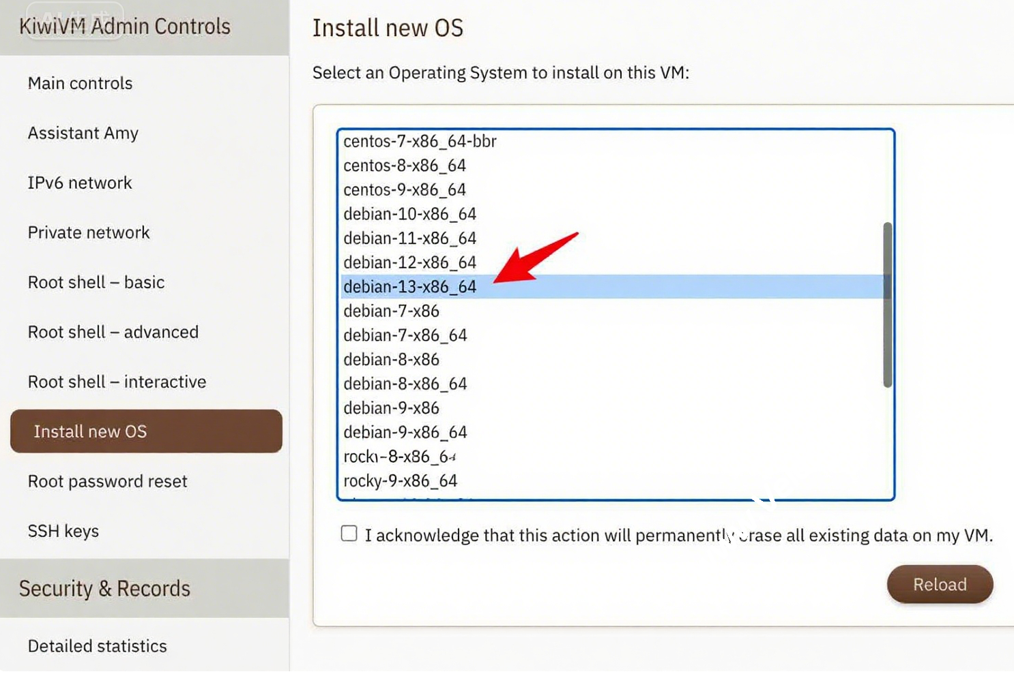Open Root shell – interactive
Viewport: 1014px width, 674px height.
click(x=117, y=382)
